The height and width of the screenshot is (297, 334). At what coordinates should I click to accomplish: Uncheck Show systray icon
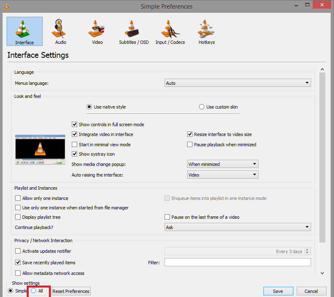click(x=75, y=154)
